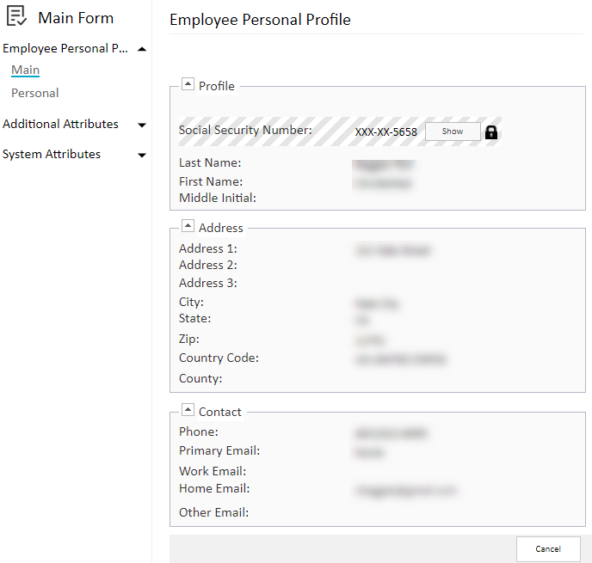Click the Employee Personal Profile page heading

click(260, 20)
